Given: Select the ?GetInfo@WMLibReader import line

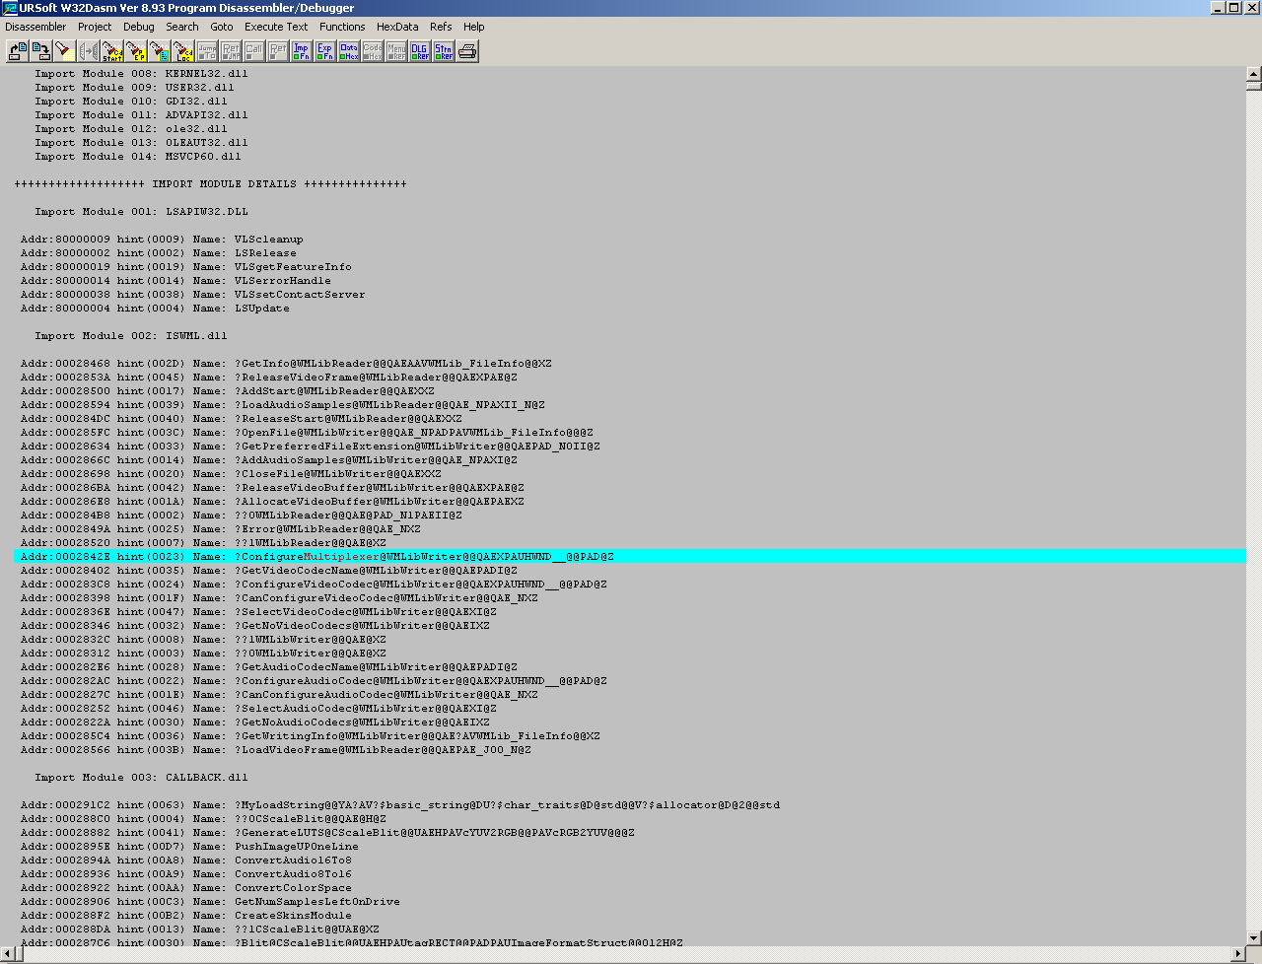Looking at the screenshot, I should point(286,364).
